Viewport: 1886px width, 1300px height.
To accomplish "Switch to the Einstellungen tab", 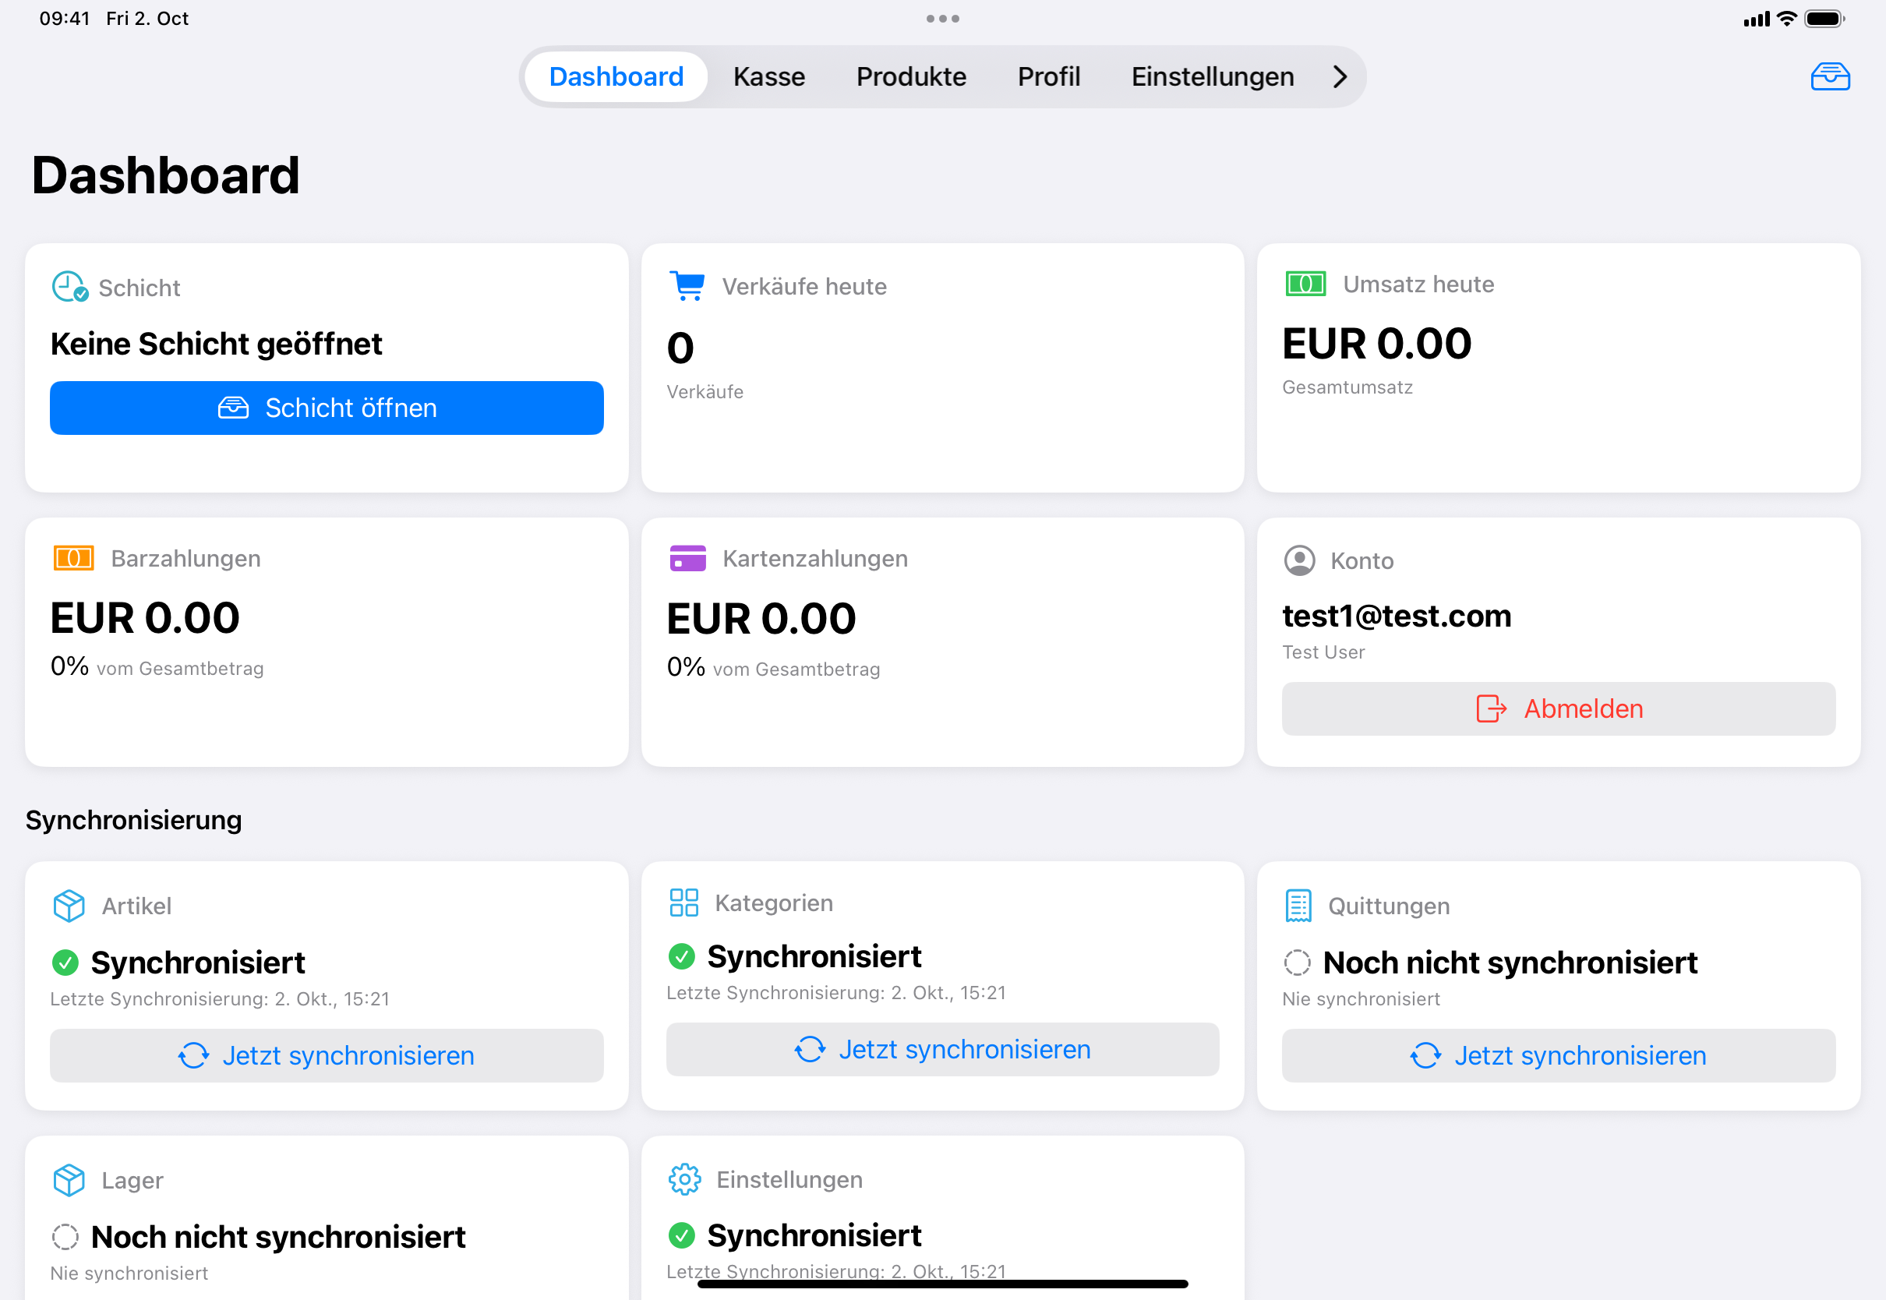I will click(x=1213, y=76).
